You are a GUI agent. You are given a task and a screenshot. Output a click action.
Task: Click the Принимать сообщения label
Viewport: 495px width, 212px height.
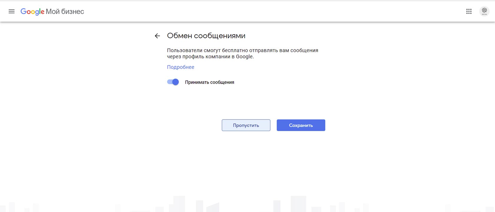click(209, 82)
